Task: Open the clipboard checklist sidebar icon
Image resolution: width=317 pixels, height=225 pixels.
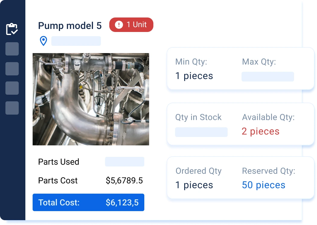Action: [12, 29]
